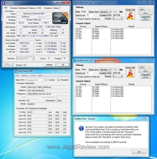
Task: Click Core #5 temperature 37°C in Core Temp
Action: 37,132
